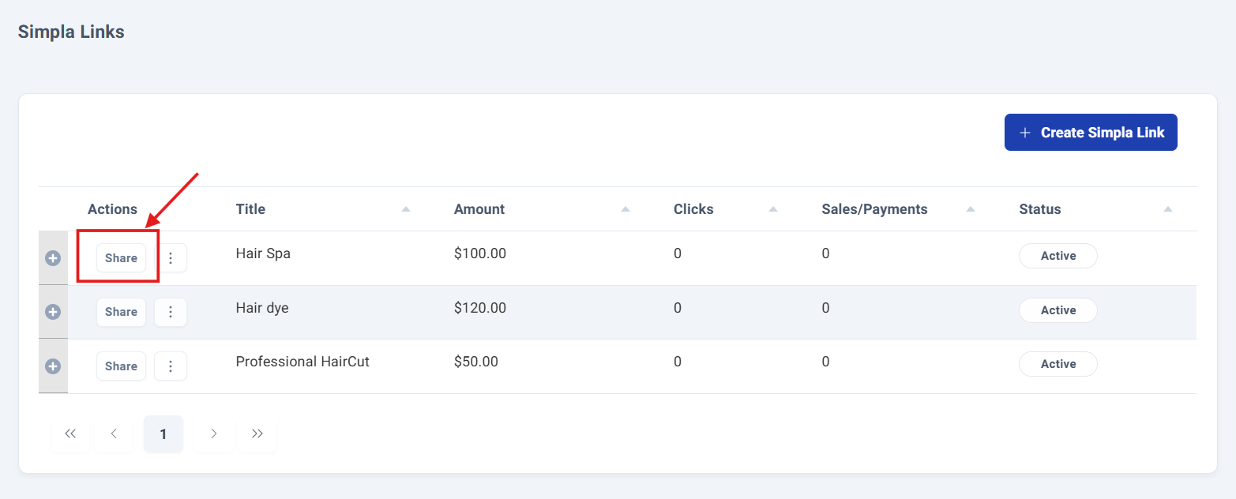Expand the Hair dye row plus icon
This screenshot has height=499, width=1236.
tap(53, 312)
